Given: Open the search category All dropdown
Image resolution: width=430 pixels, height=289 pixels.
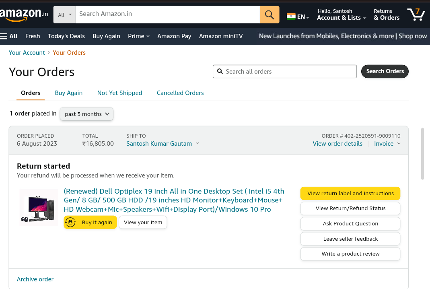Looking at the screenshot, I should [64, 15].
